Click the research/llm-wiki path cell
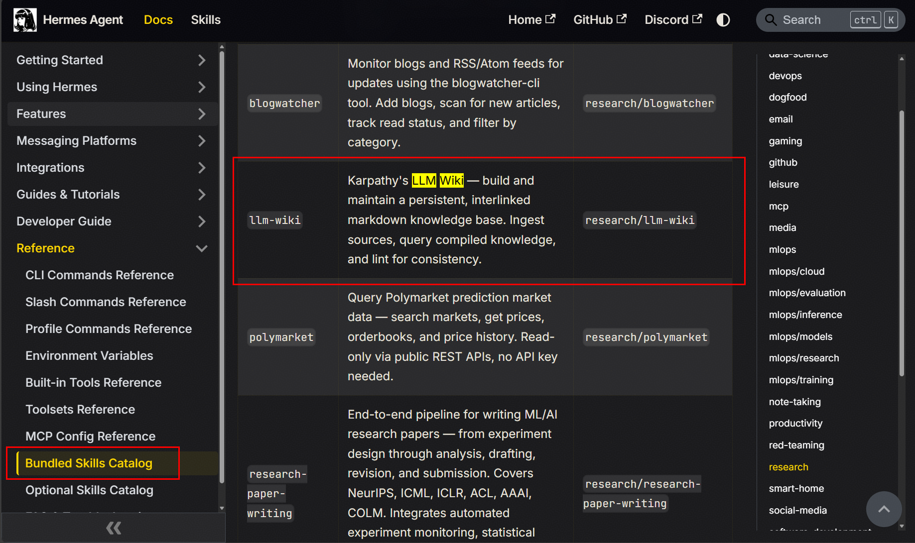This screenshot has height=543, width=915. click(x=640, y=220)
